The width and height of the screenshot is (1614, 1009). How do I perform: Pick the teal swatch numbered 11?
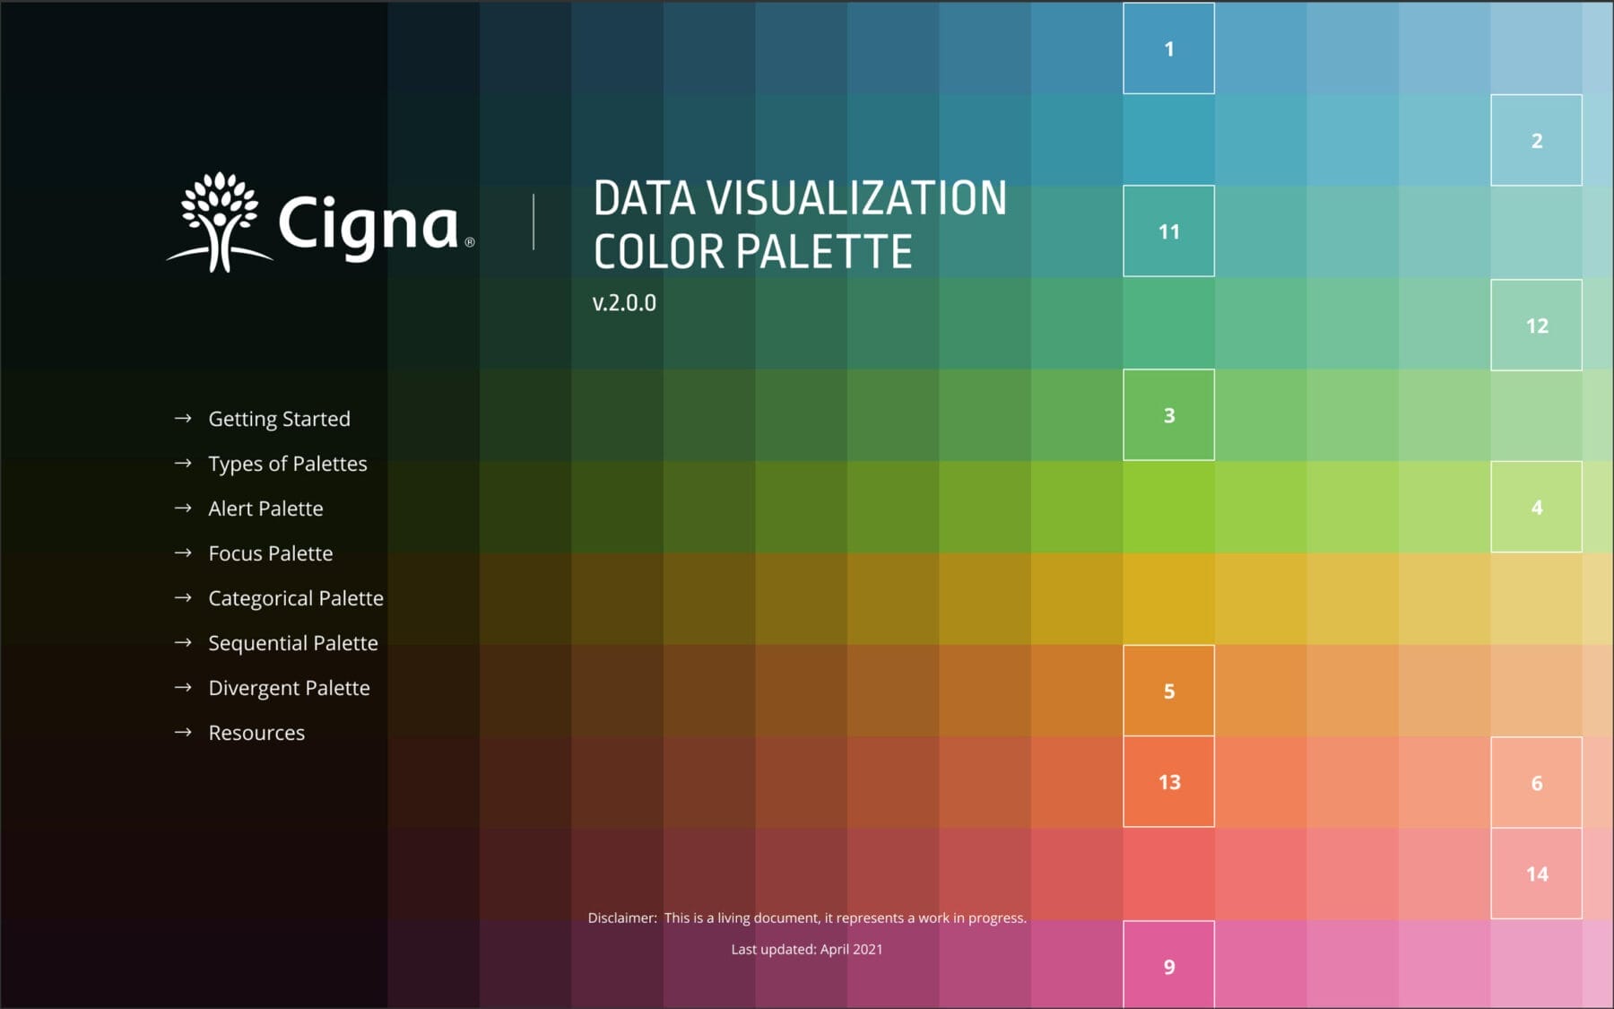point(1168,231)
